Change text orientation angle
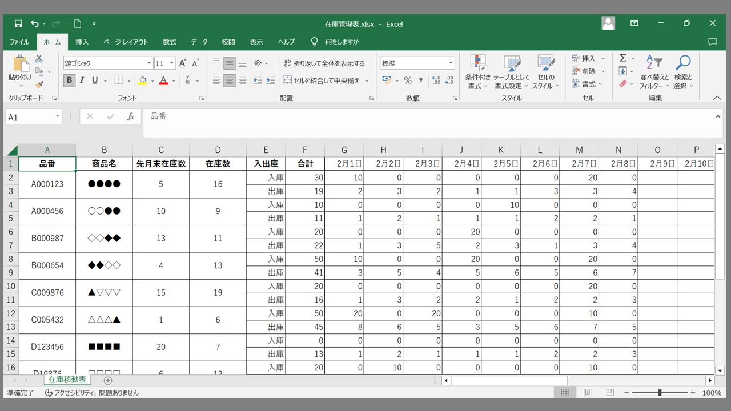Image resolution: width=731 pixels, height=411 pixels. [258, 63]
